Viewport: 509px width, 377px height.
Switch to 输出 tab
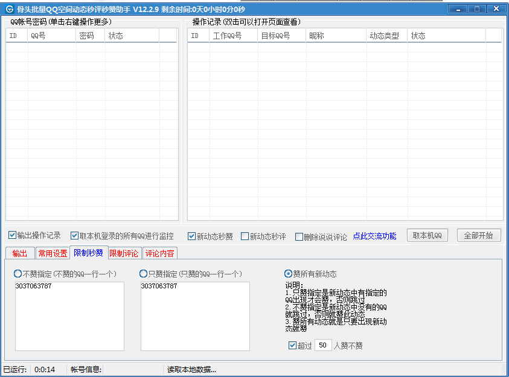(x=20, y=253)
